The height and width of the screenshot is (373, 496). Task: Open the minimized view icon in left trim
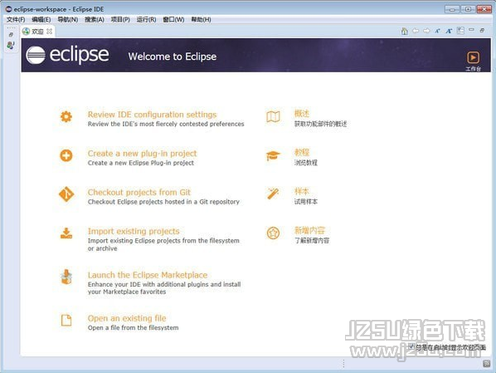coord(11,46)
